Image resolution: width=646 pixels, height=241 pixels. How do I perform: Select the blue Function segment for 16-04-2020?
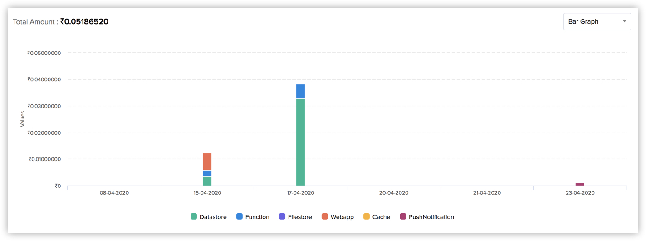[207, 173]
